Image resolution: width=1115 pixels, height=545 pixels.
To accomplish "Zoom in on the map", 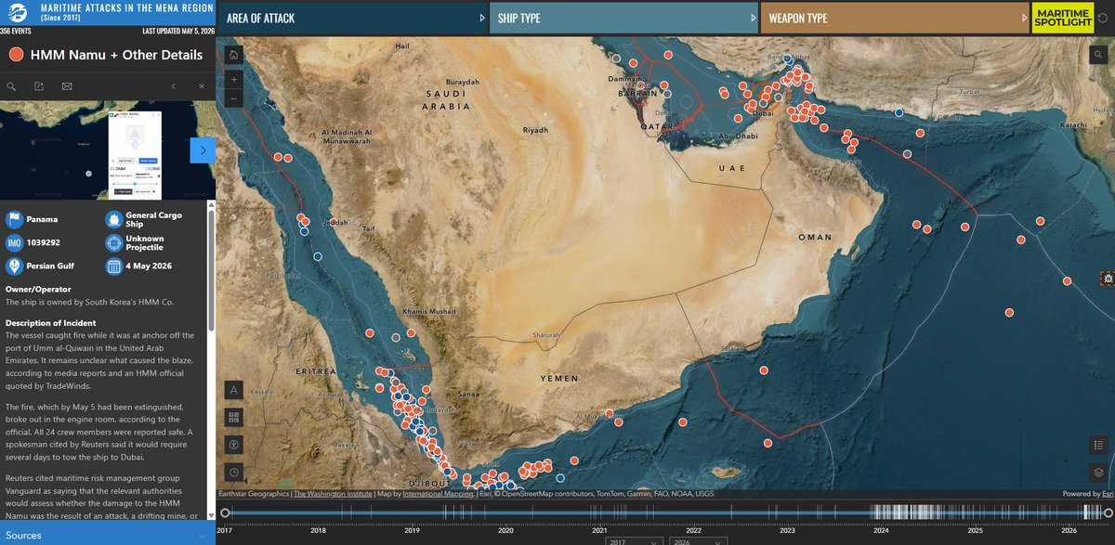I will click(x=232, y=80).
